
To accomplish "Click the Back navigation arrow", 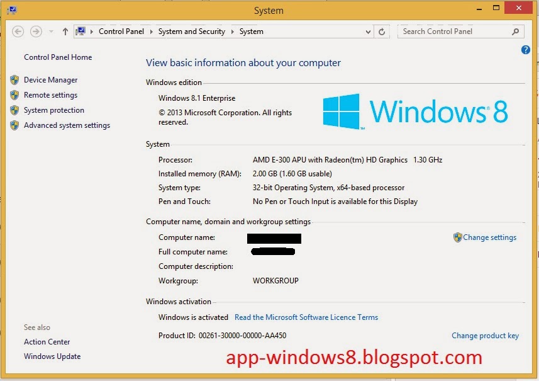I will point(18,31).
